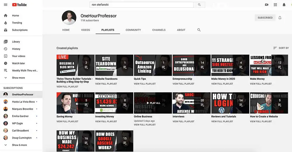Open Entrepreneurship playlist thumbnail
This screenshot has width=292, height=152.
click(x=192, y=65)
